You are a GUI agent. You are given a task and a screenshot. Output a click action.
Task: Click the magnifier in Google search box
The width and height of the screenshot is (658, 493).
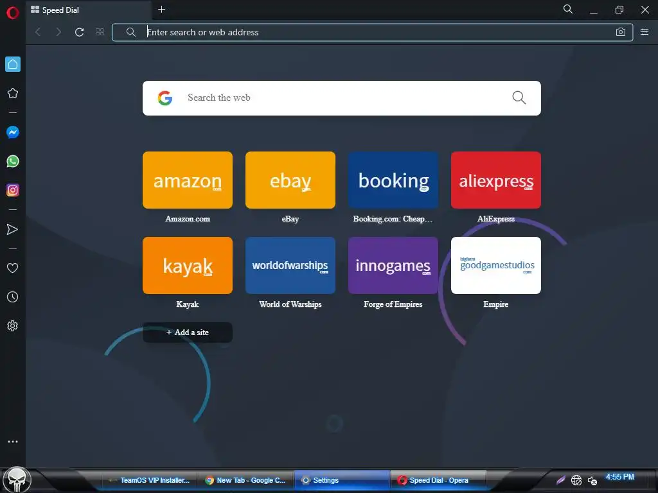(519, 98)
